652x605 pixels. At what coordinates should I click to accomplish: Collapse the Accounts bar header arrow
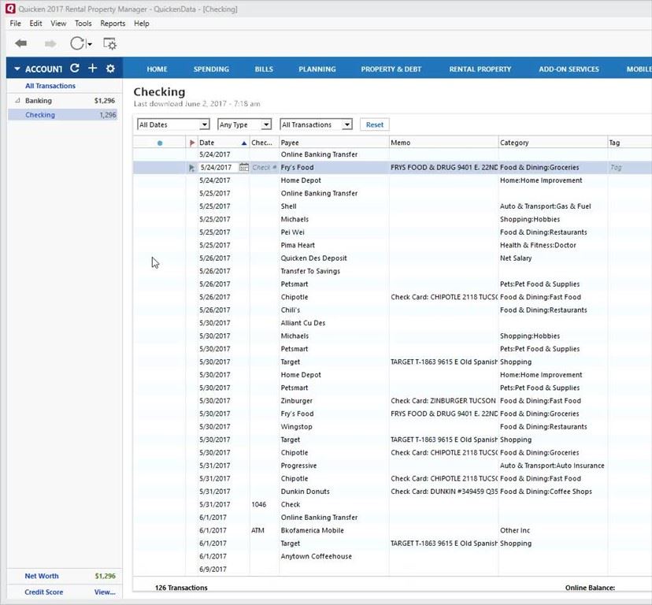click(x=16, y=69)
